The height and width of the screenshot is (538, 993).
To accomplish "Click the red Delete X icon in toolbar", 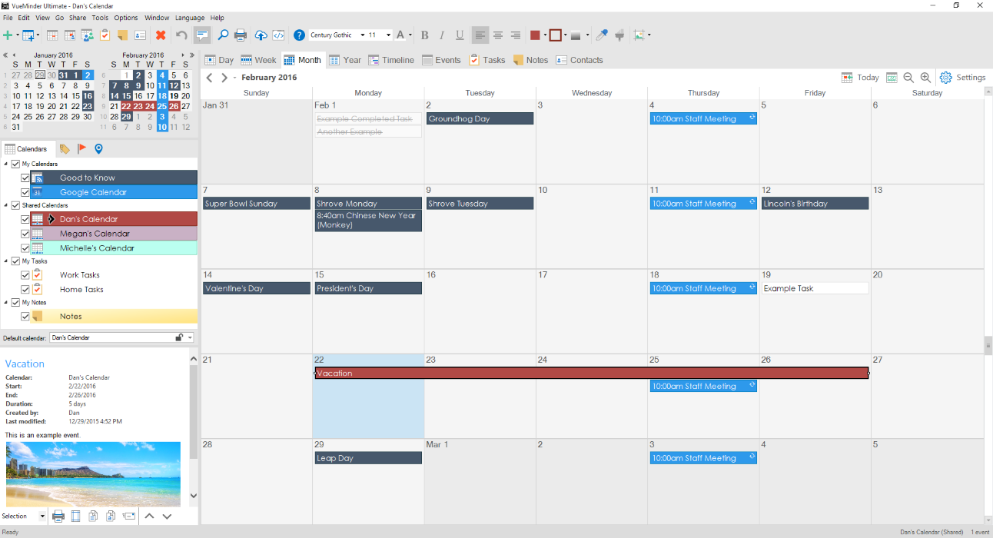I will [161, 35].
